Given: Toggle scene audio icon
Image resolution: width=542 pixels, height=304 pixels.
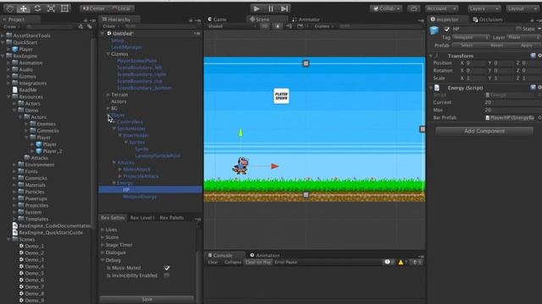Looking at the screenshot, I should 290,26.
